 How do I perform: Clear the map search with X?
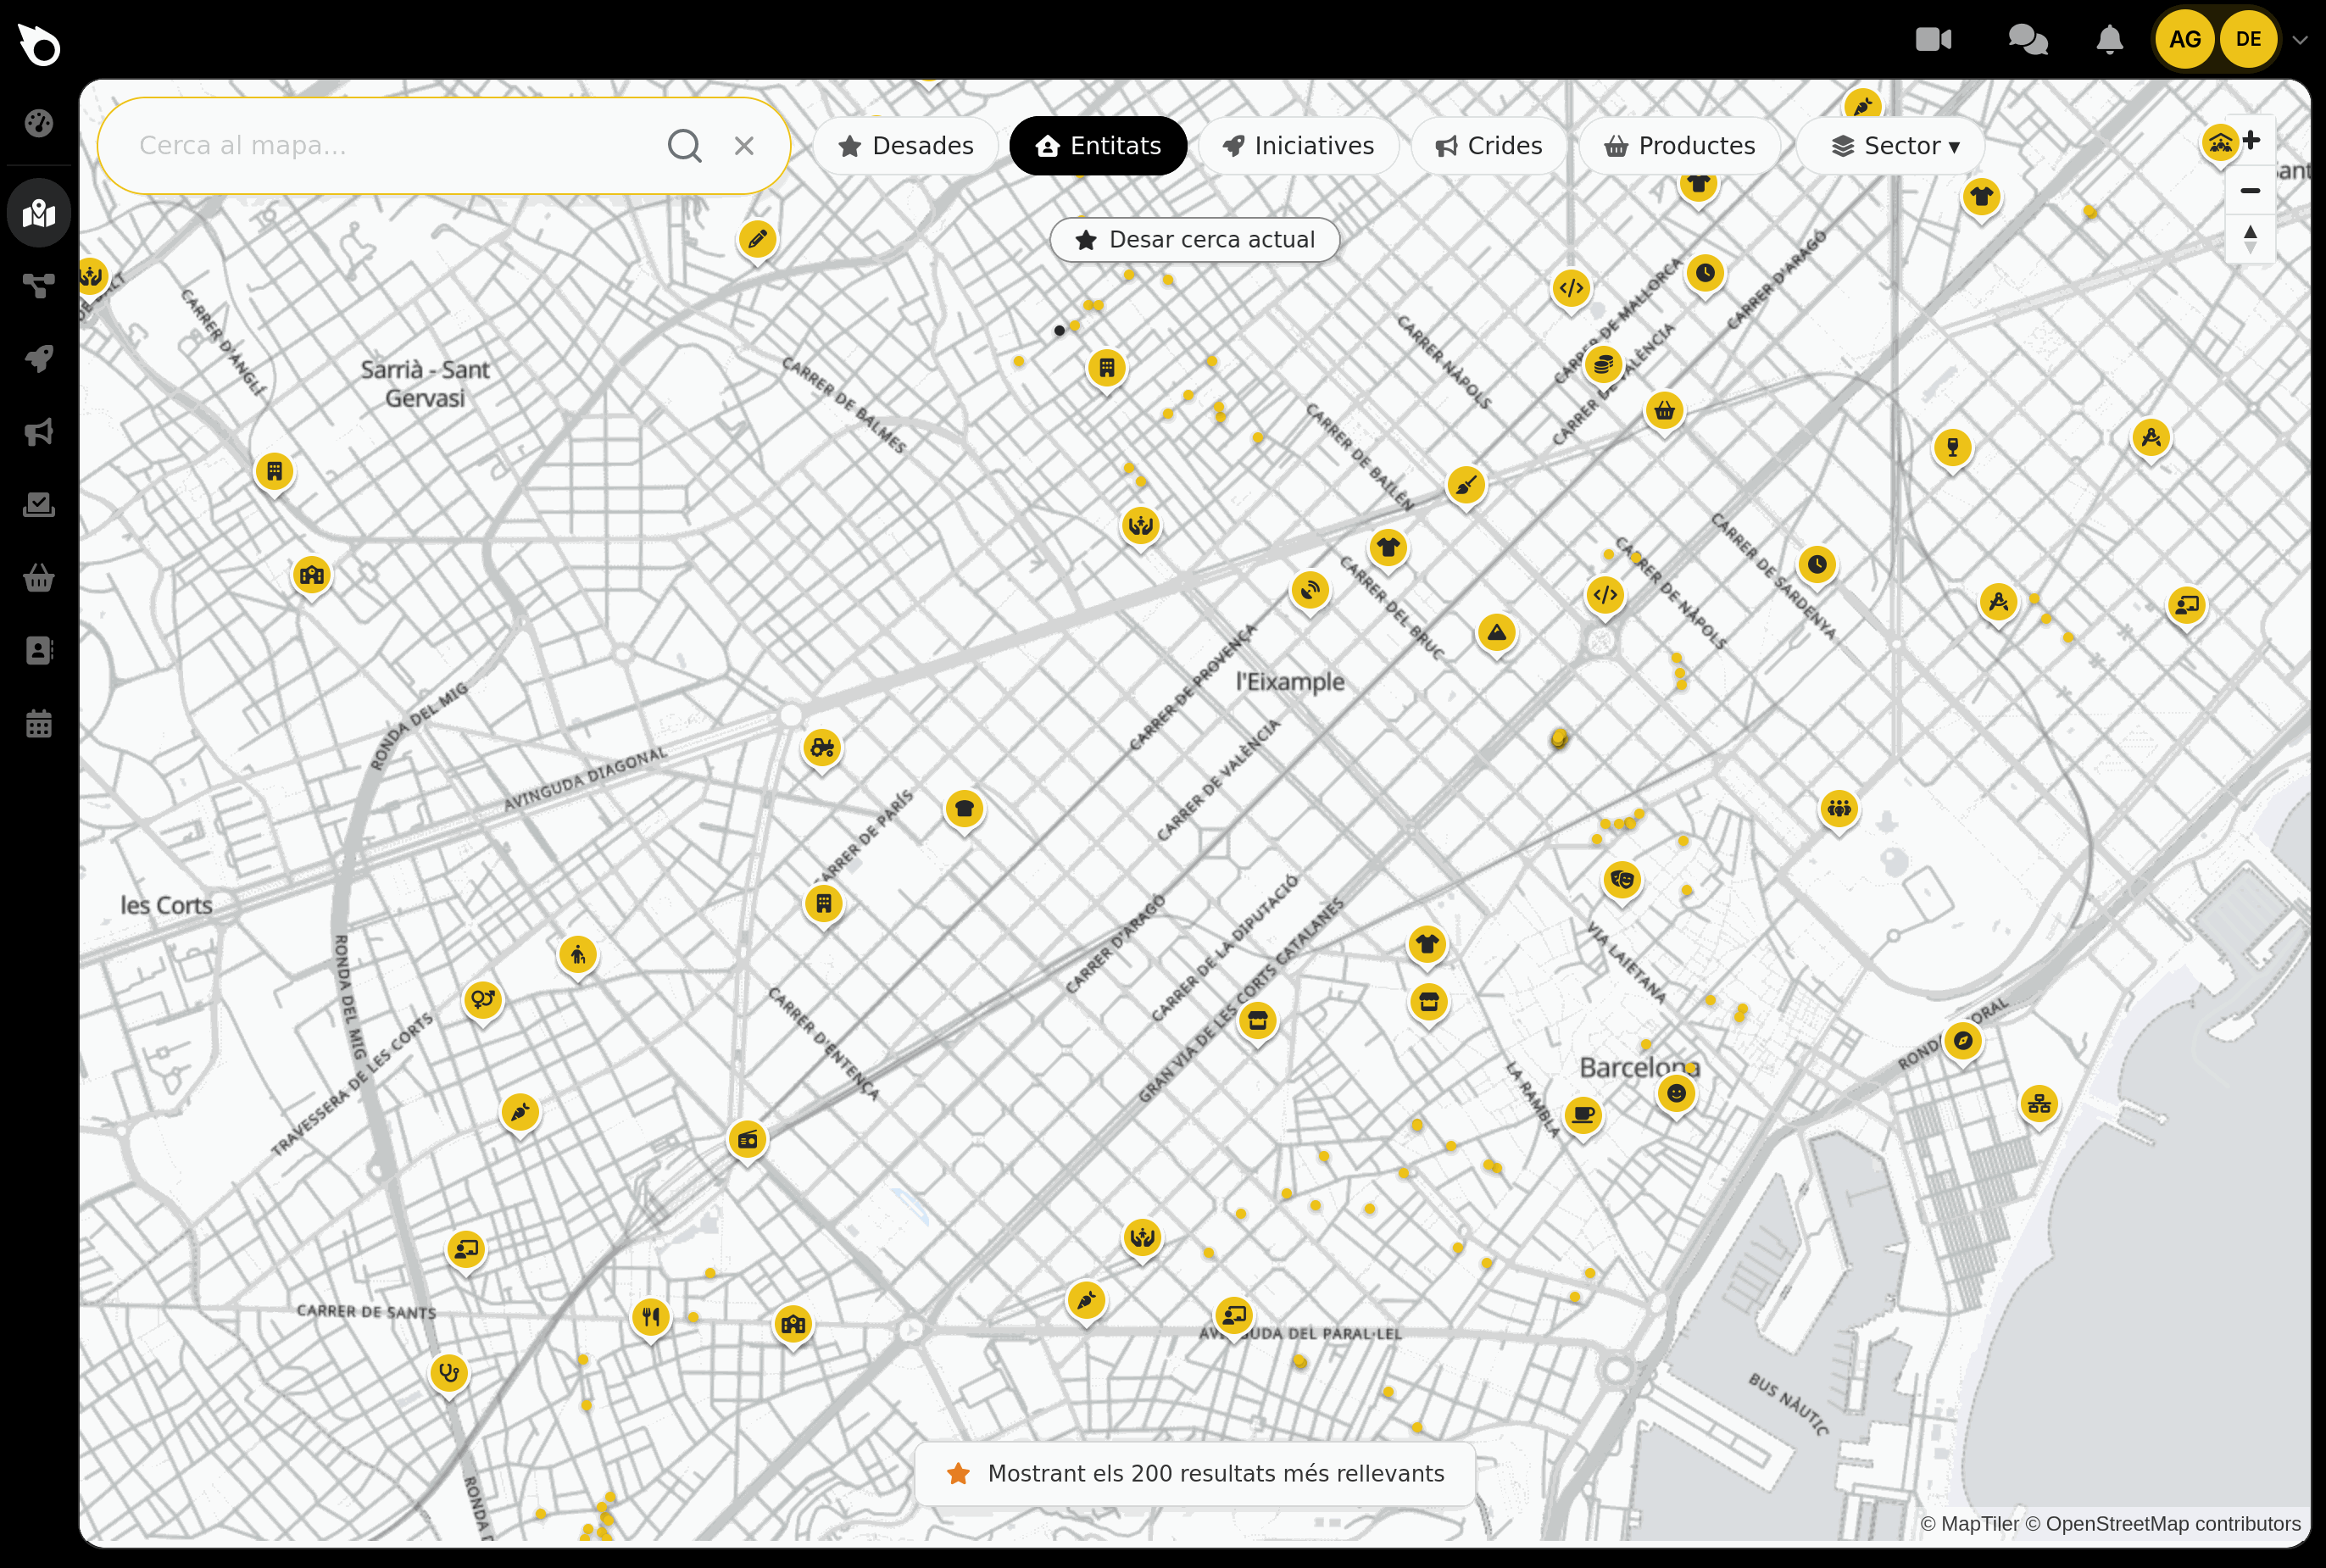[744, 146]
